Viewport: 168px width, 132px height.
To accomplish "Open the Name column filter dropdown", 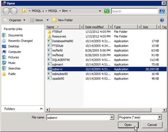I will [82, 27].
